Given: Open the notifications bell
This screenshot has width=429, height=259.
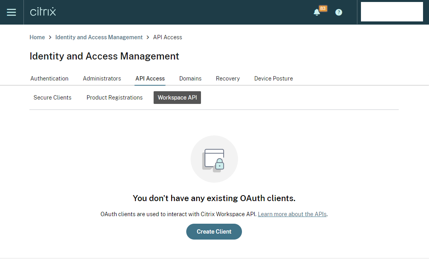Looking at the screenshot, I should (x=317, y=12).
